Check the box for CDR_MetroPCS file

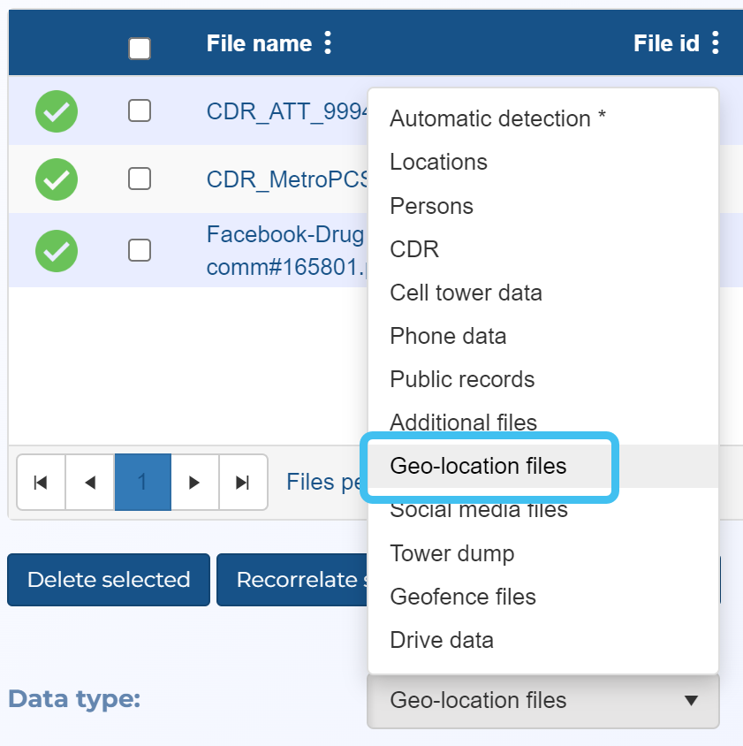click(x=140, y=179)
